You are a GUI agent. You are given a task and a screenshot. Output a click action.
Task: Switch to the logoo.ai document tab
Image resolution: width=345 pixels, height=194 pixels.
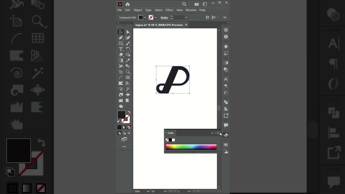[x=159, y=25]
